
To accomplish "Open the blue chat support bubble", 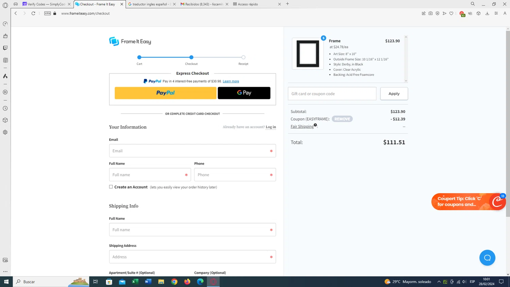I will (x=487, y=258).
